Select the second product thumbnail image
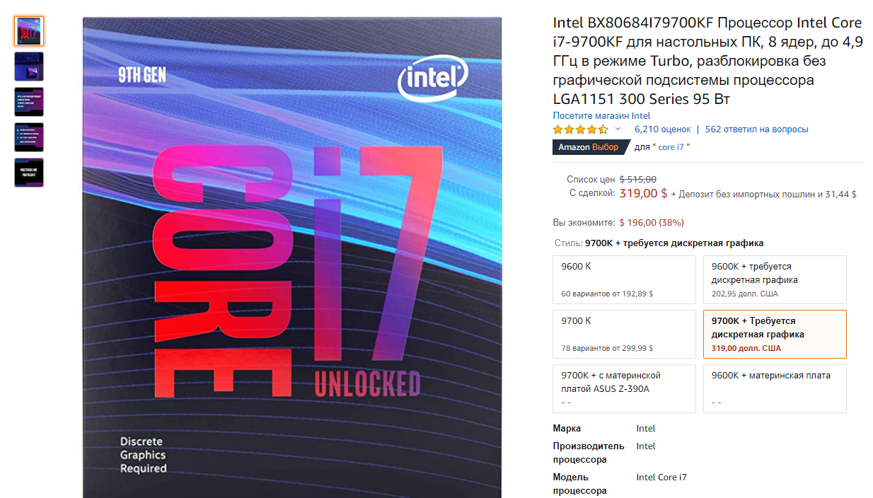 pos(29,66)
